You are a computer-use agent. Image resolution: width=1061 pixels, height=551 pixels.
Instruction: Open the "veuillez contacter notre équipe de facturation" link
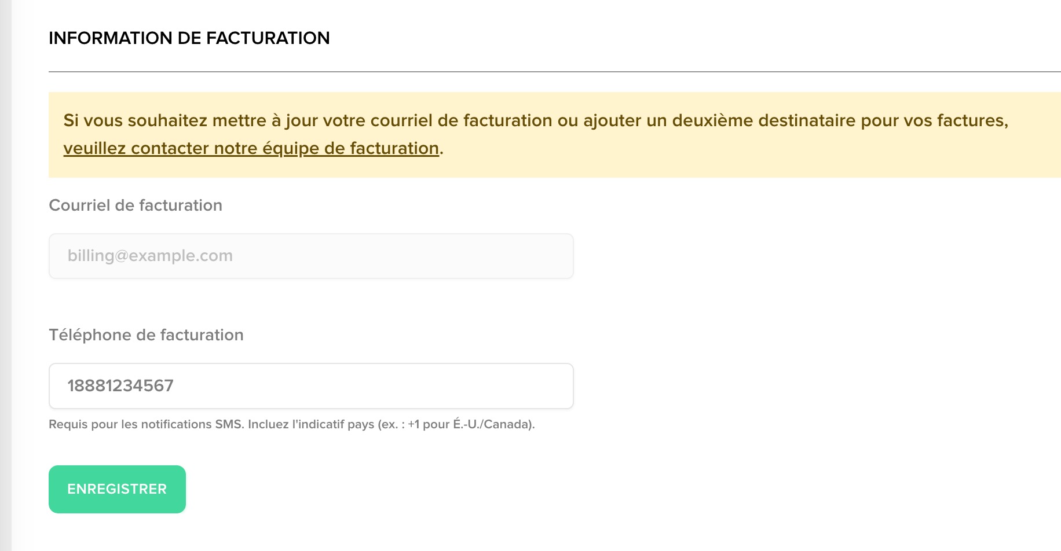pos(251,149)
